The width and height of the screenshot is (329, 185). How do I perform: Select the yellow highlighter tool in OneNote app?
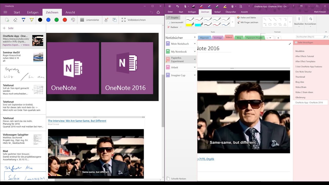coord(32,20)
